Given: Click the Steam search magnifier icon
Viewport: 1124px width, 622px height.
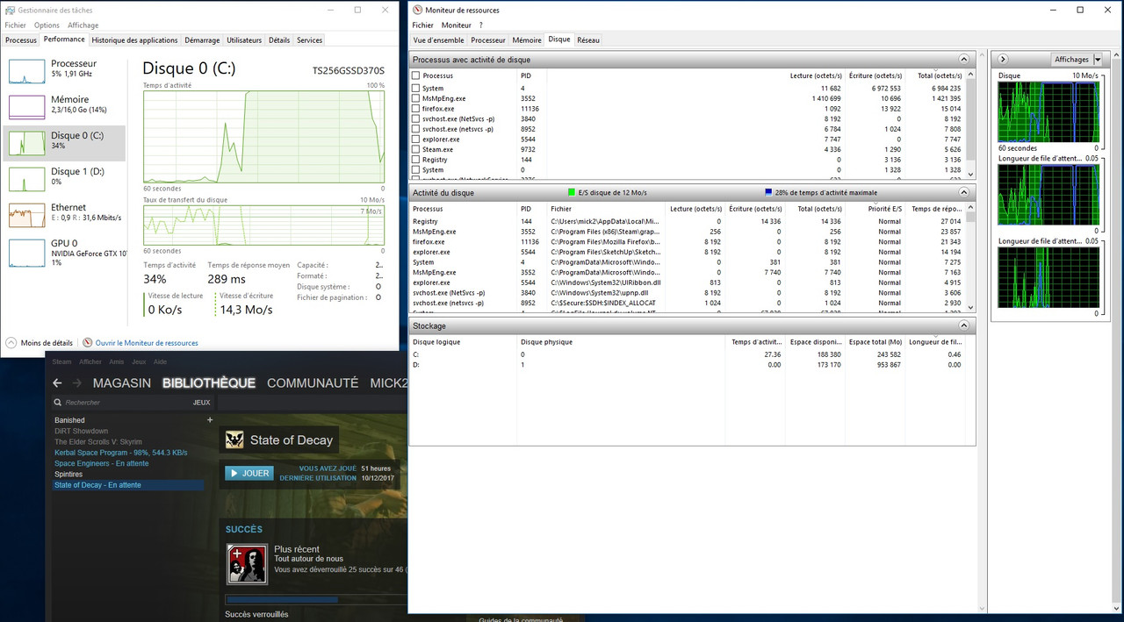Looking at the screenshot, I should tap(58, 403).
